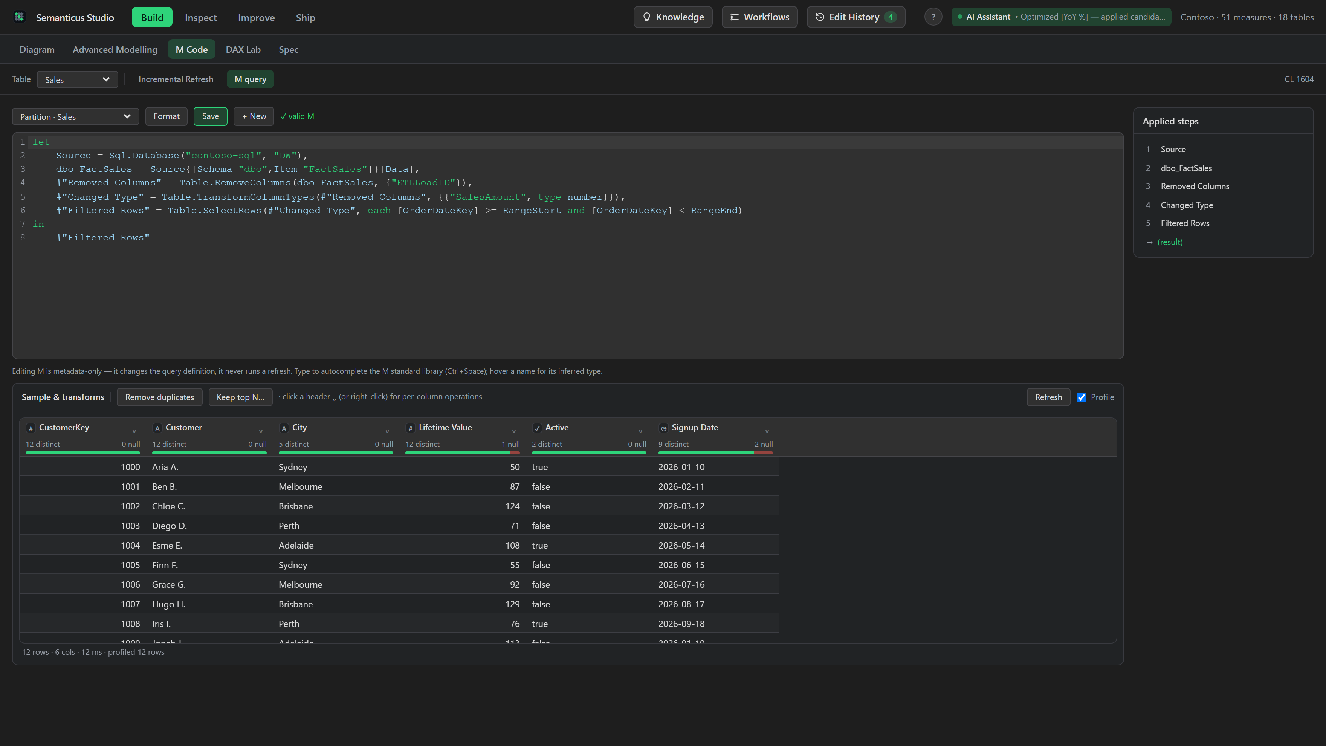Click the CustomerKey profile quality bar

click(x=83, y=452)
